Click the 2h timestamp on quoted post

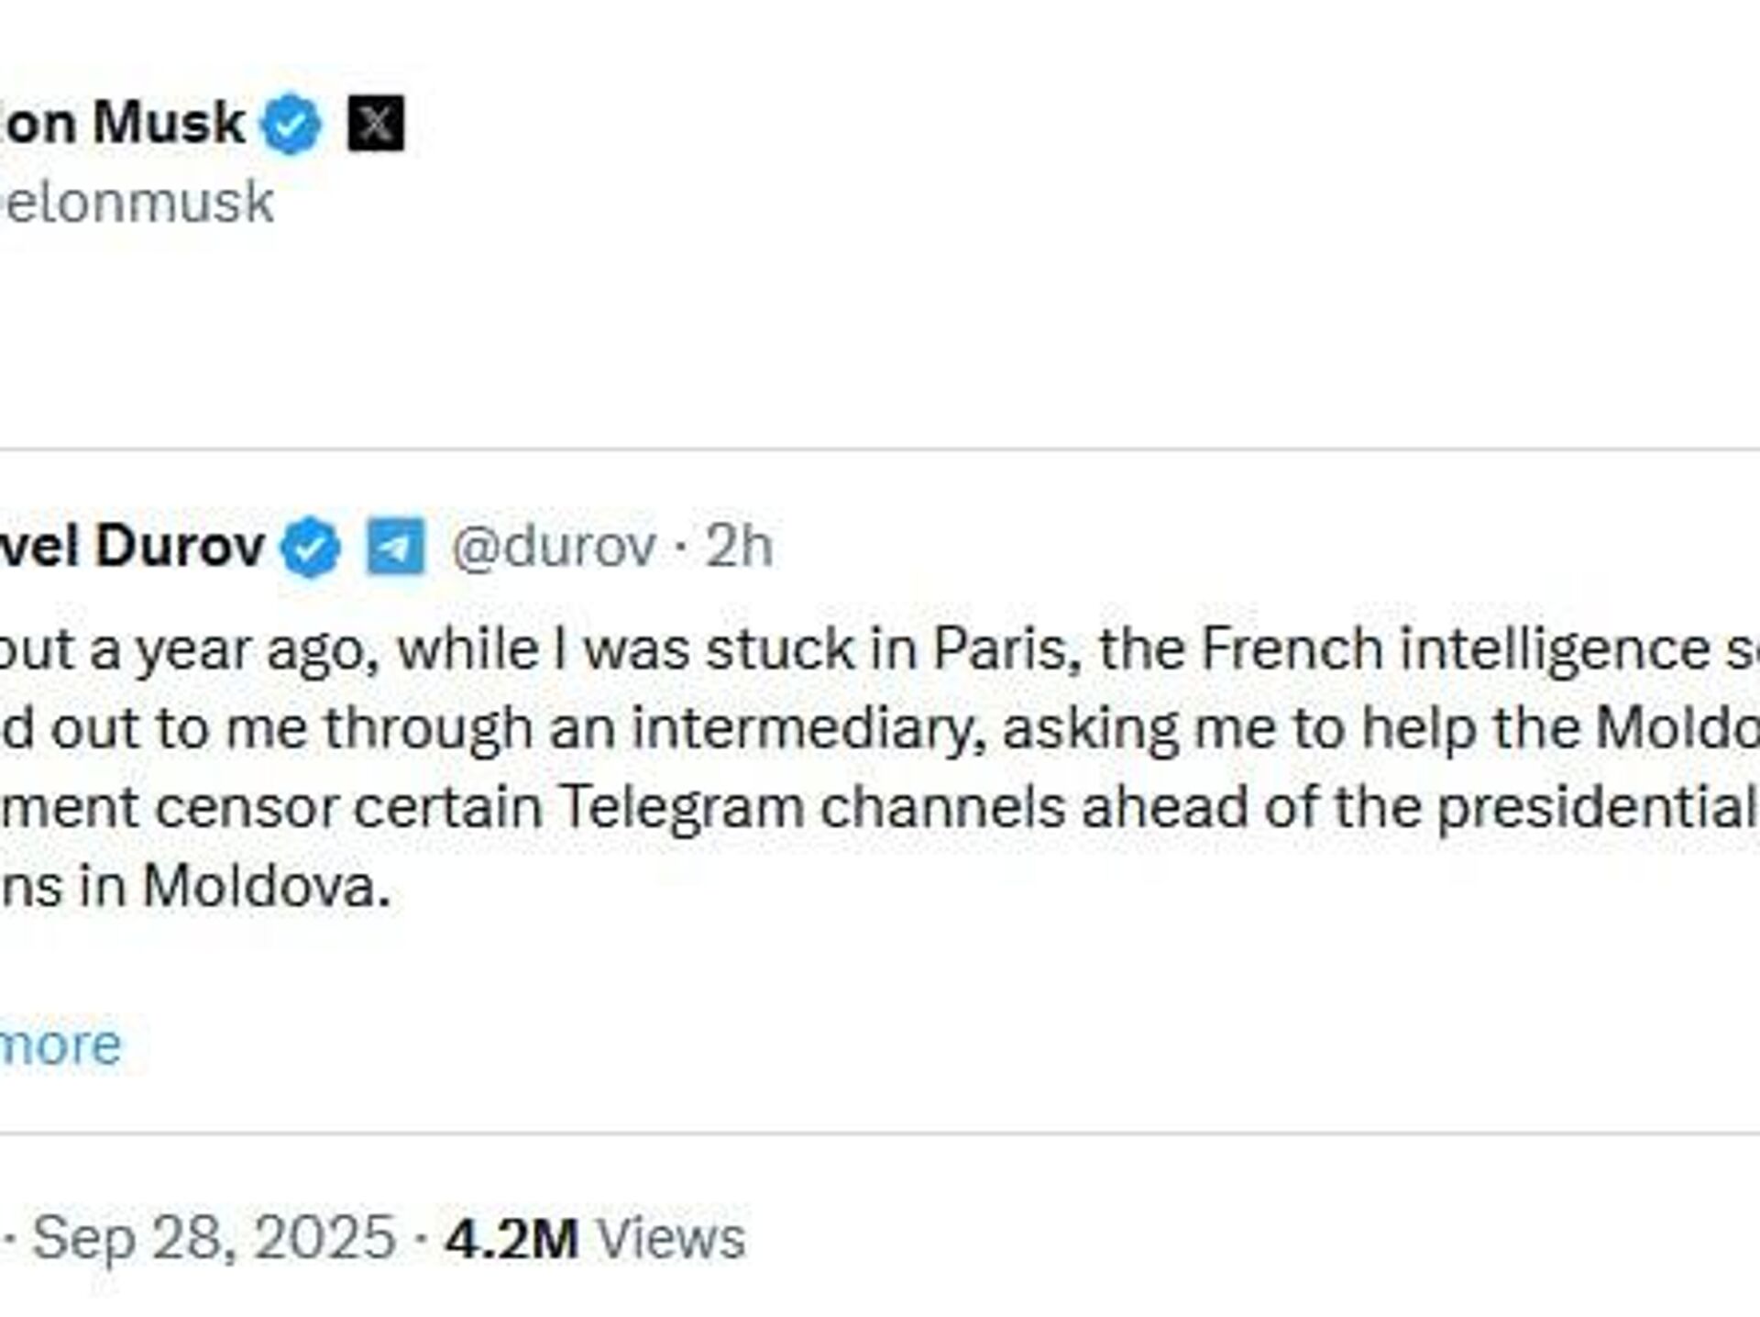(x=739, y=547)
